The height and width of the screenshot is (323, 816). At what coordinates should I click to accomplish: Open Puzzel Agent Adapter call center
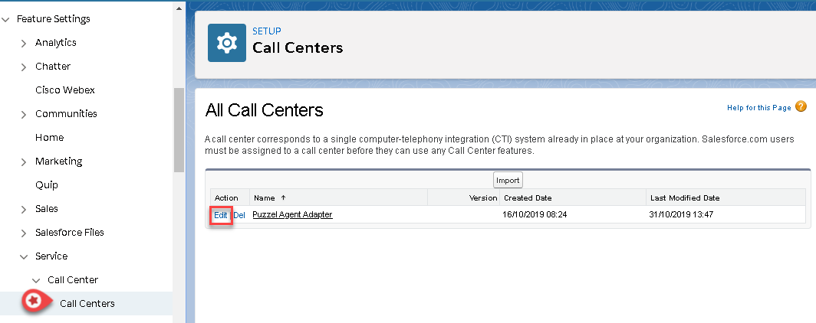pyautogui.click(x=292, y=215)
